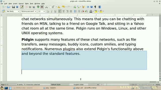The image size is (161, 90).
Task: Center the paragraph horizontally
Action: coord(64,11)
